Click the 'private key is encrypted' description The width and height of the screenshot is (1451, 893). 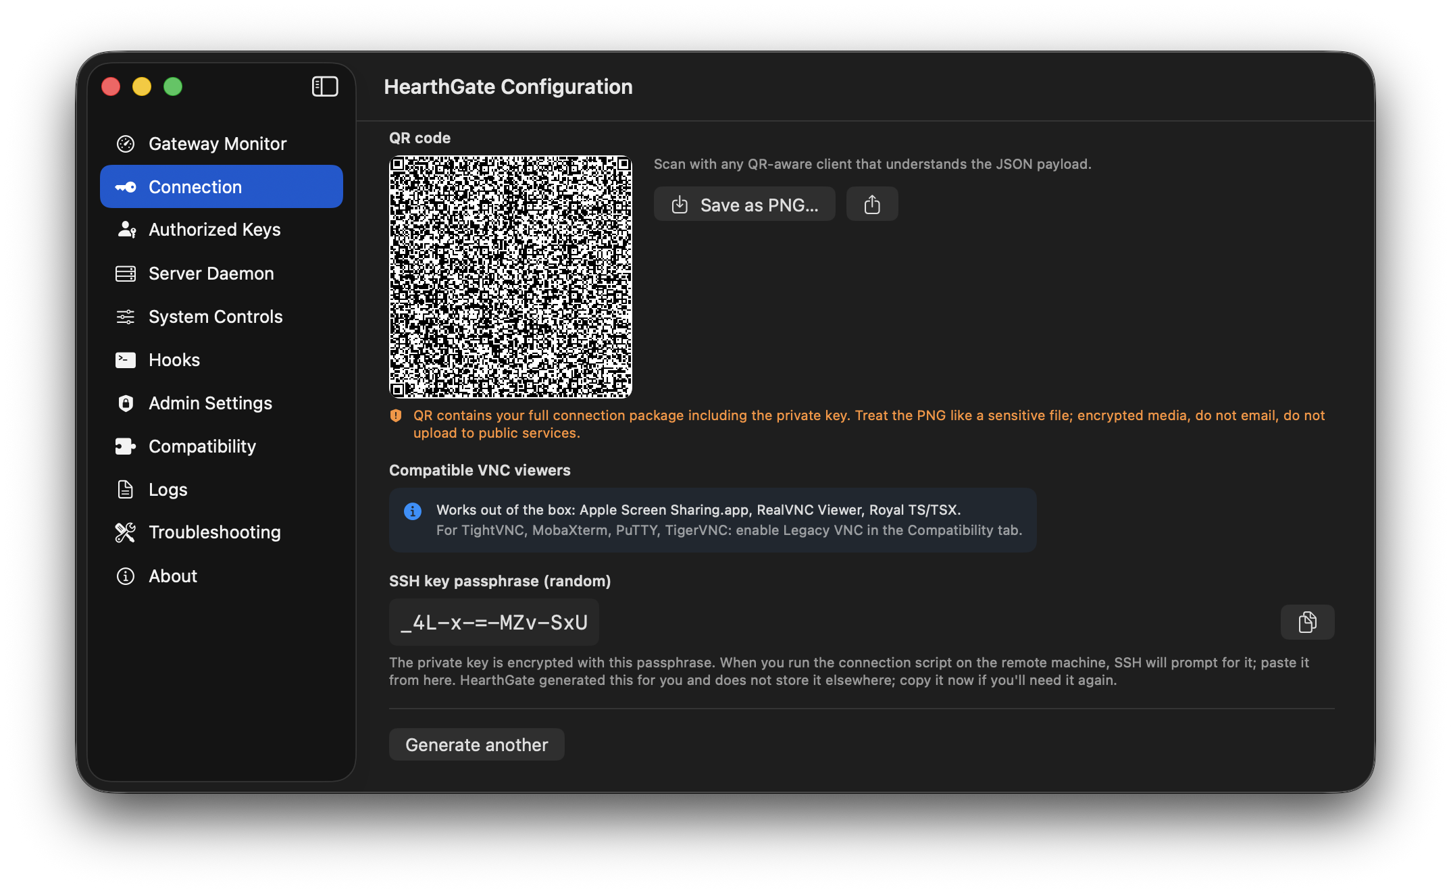point(848,671)
